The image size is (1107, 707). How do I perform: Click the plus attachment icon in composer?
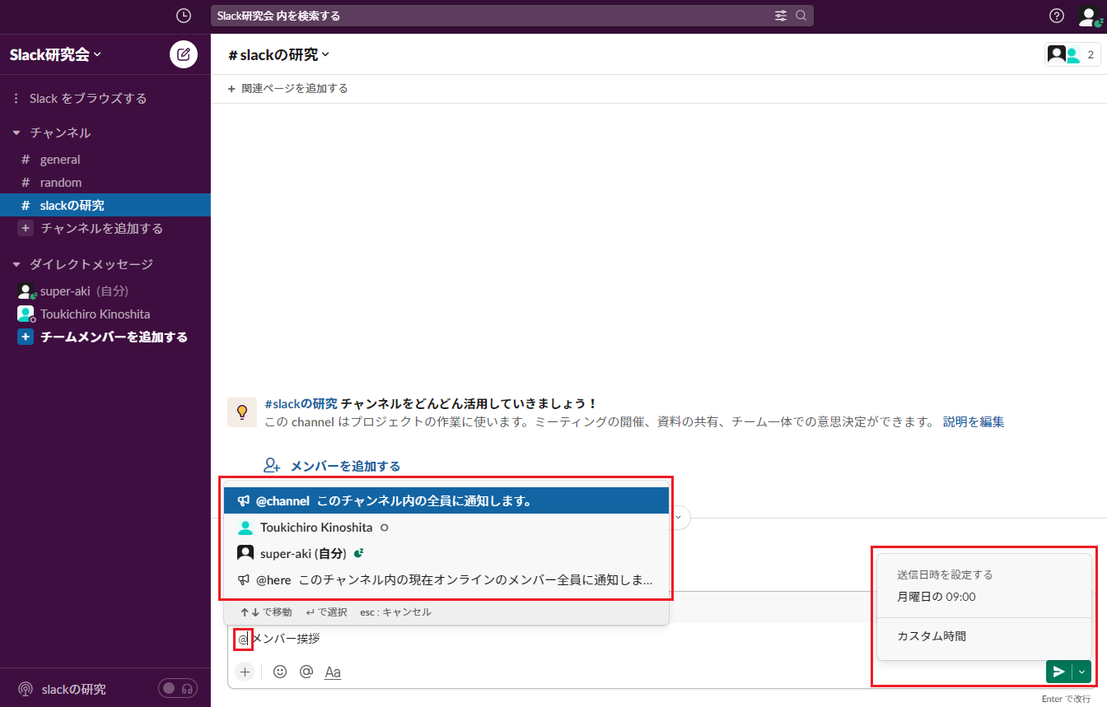[x=245, y=672]
